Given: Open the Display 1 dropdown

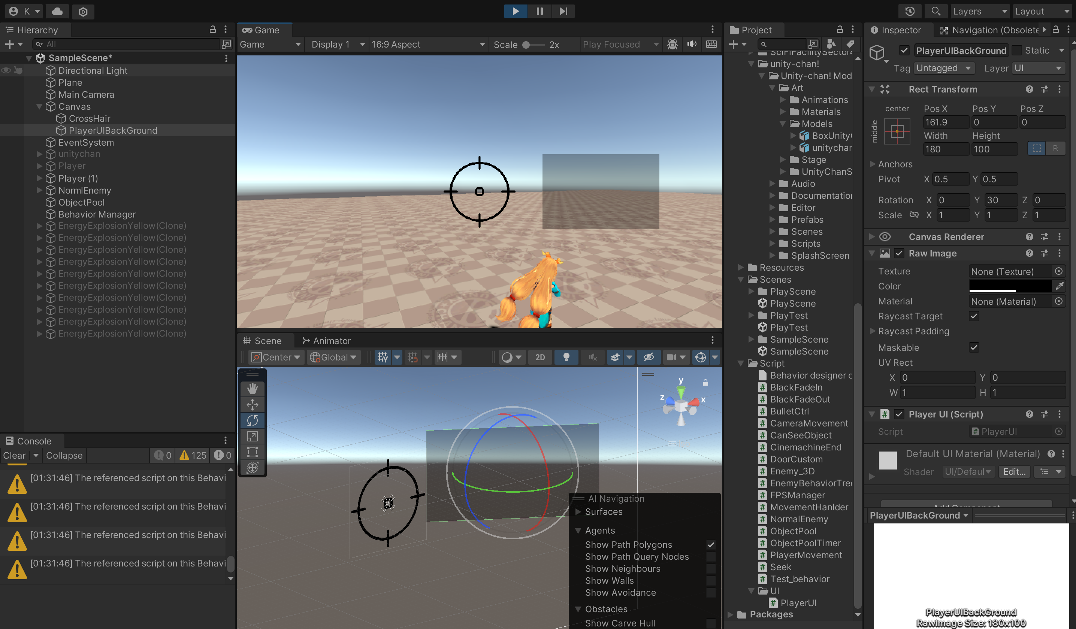Looking at the screenshot, I should (338, 45).
